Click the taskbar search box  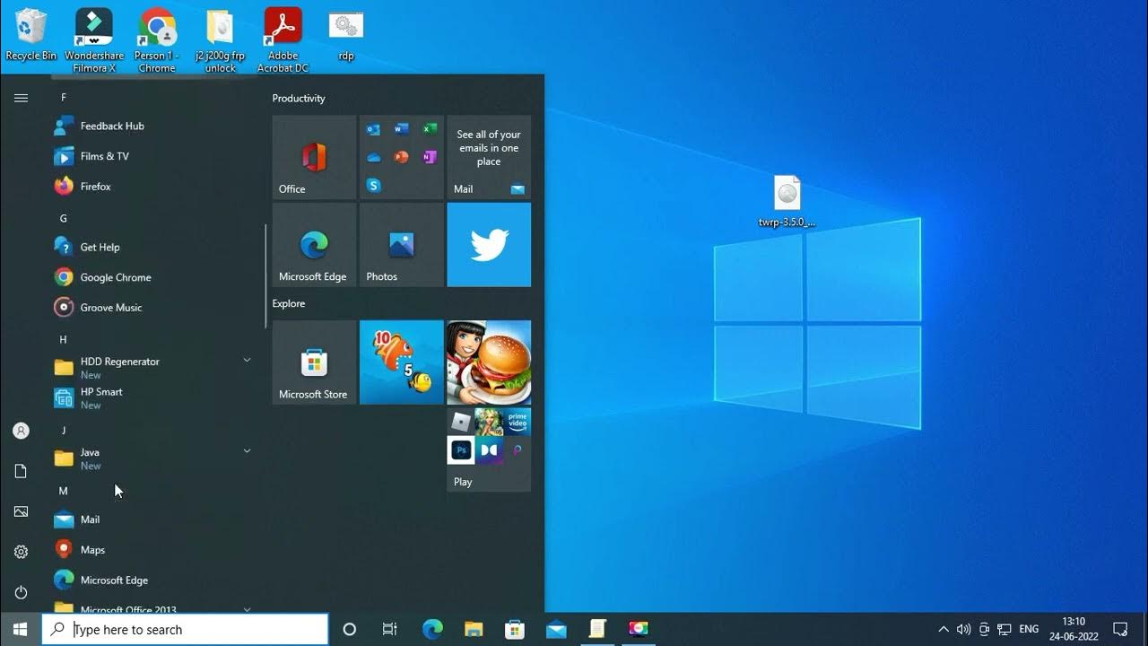pyautogui.click(x=185, y=629)
